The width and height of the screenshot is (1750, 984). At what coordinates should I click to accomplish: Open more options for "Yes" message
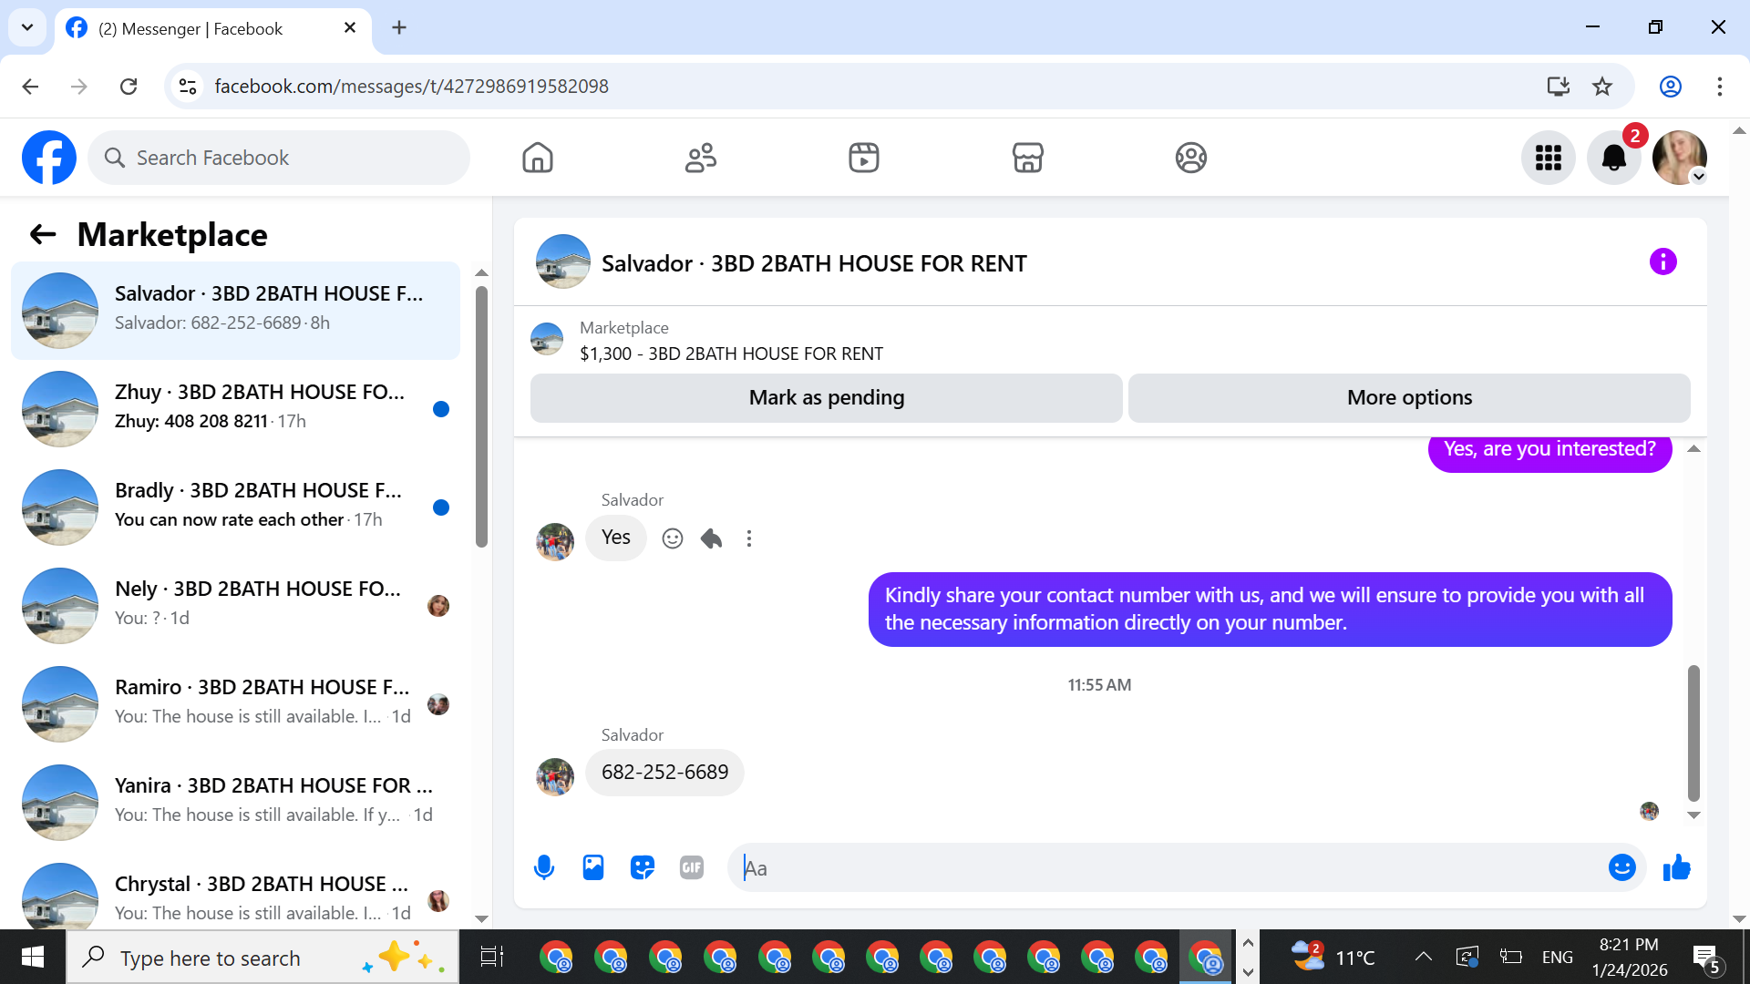tap(749, 538)
